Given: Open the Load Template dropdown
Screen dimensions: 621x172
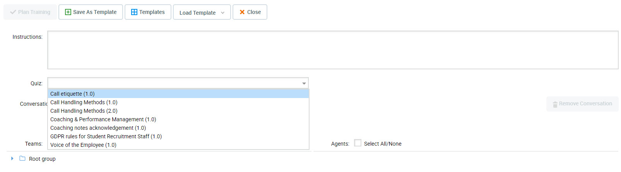Looking at the screenshot, I should (x=202, y=12).
